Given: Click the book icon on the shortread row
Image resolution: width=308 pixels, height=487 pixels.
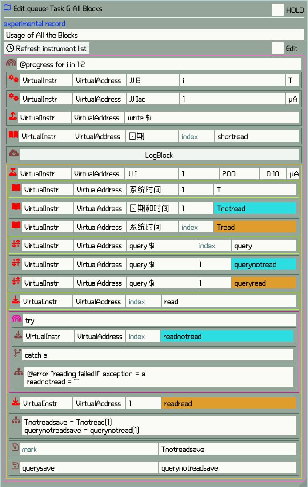Looking at the screenshot, I should [x=13, y=135].
